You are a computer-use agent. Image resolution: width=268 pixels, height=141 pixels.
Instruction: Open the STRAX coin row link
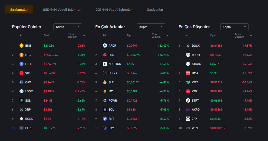click(x=196, y=64)
